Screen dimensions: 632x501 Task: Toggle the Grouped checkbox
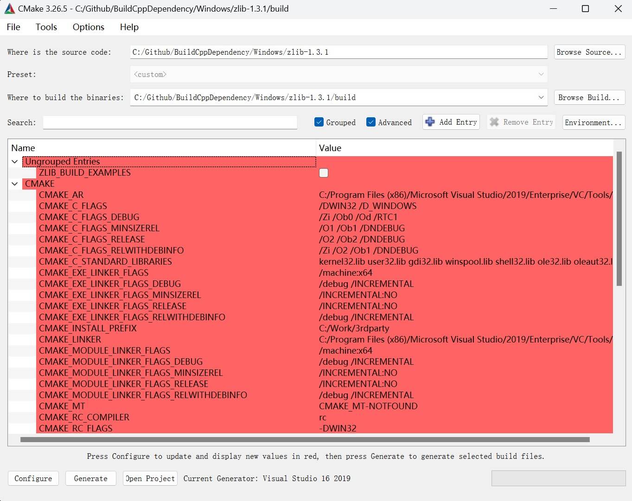pos(319,122)
